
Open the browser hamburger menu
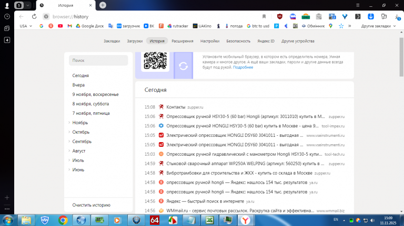pyautogui.click(x=358, y=5)
